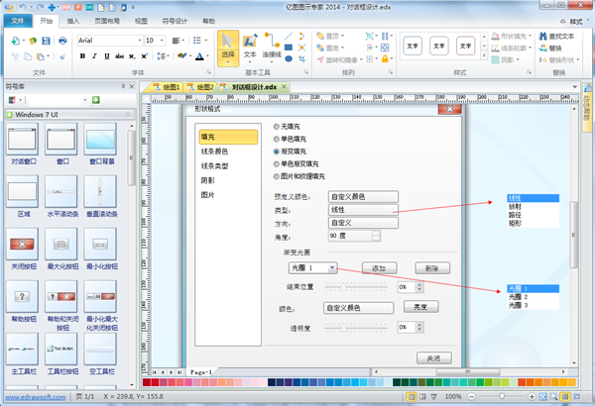Open the 插入 ribbon tab
595x406 pixels.
click(75, 20)
